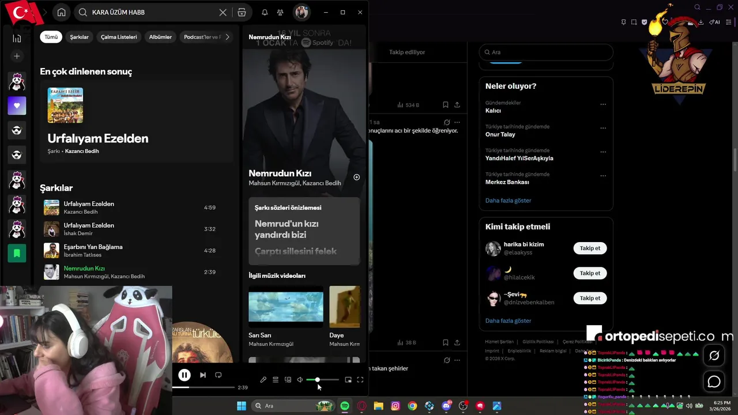Bookmark the post with 38 B views
This screenshot has width=738, height=415.
(x=445, y=342)
